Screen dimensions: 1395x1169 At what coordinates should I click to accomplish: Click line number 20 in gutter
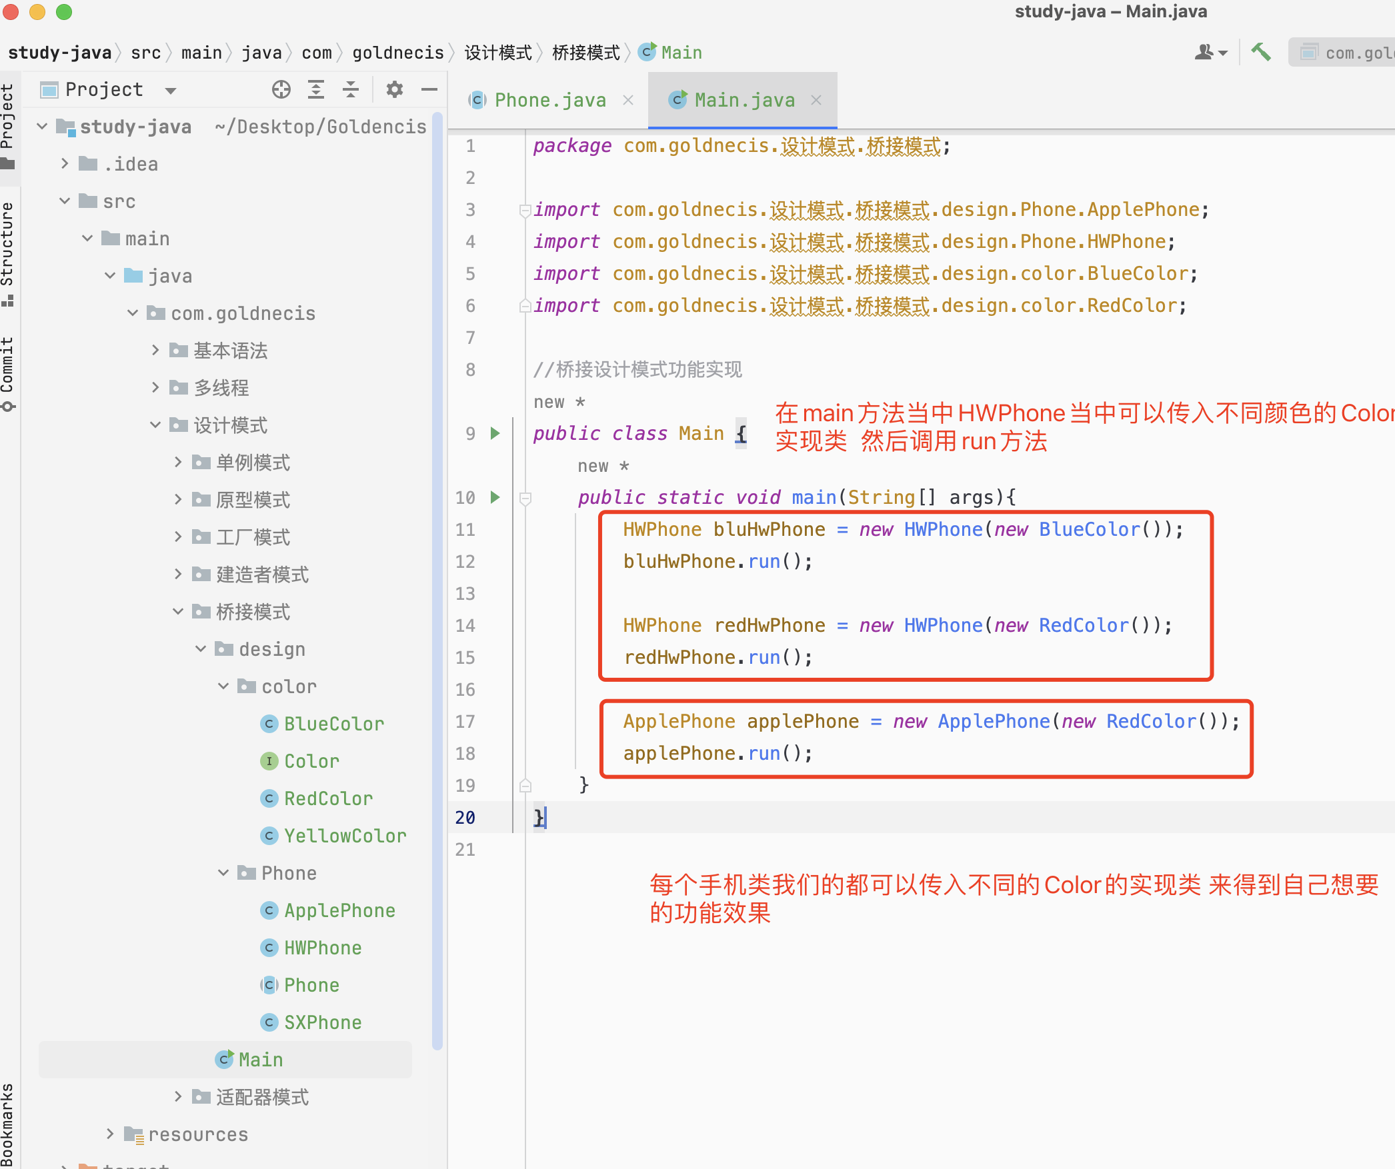pos(465,818)
